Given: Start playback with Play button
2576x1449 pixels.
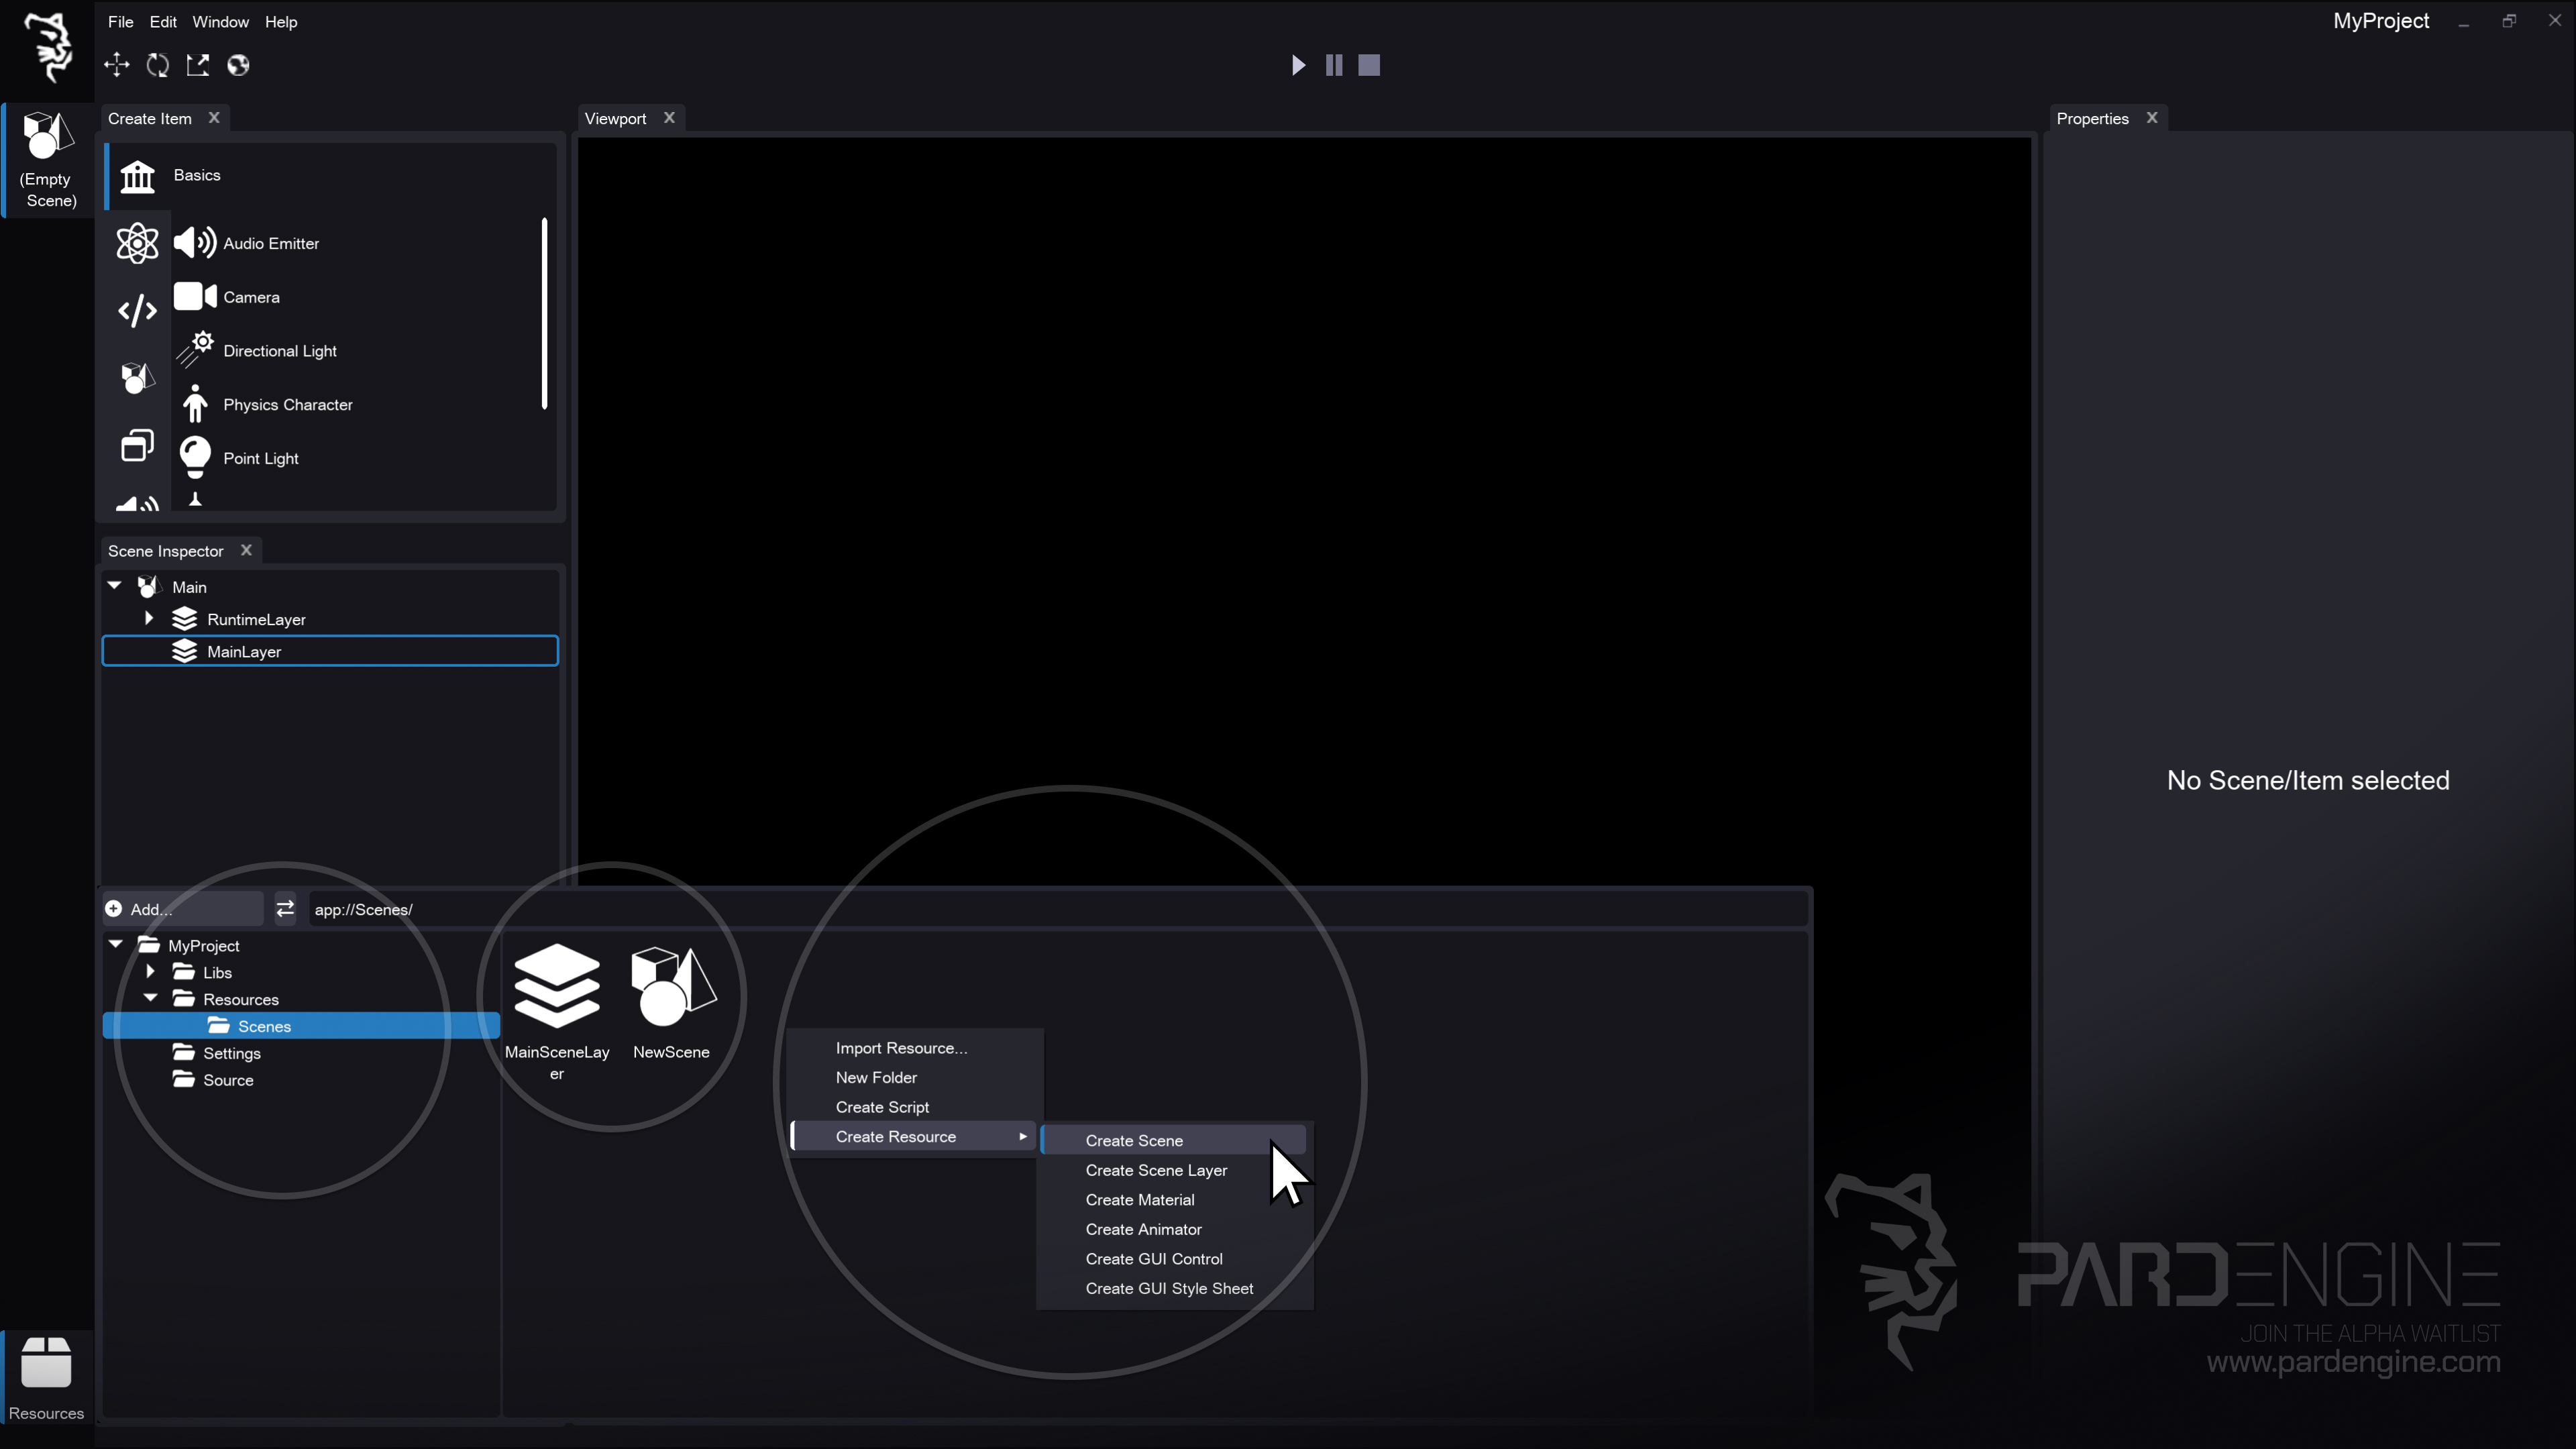Looking at the screenshot, I should point(1298,65).
